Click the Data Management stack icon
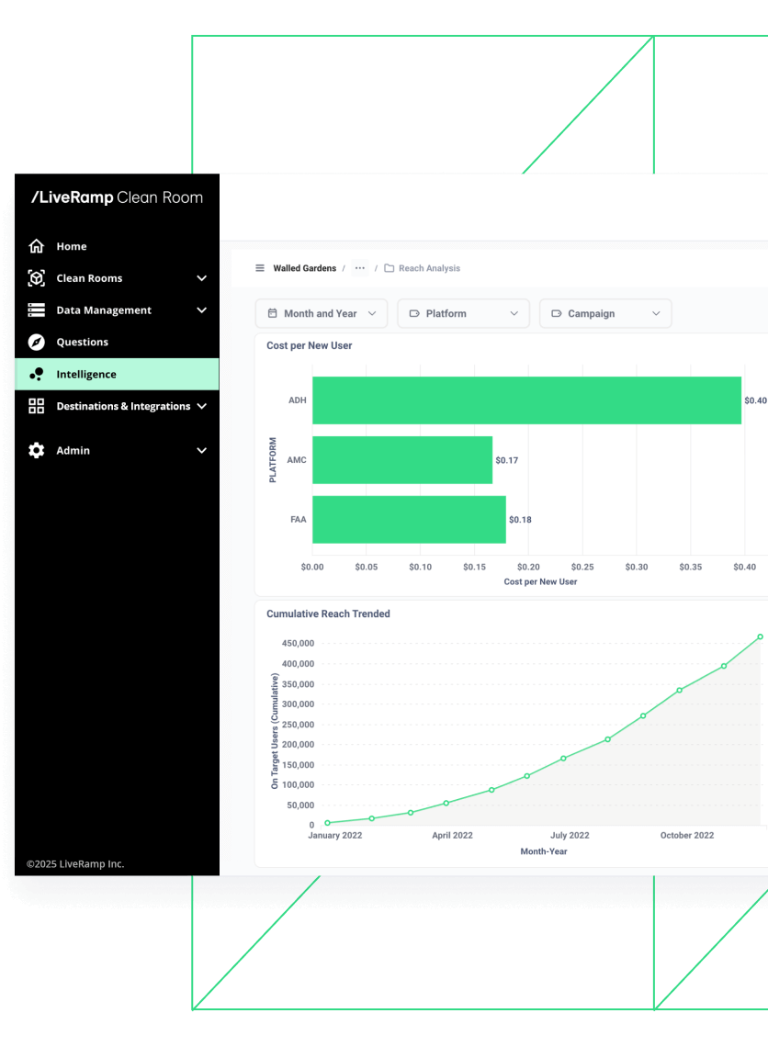Image resolution: width=768 pixels, height=1047 pixels. click(x=36, y=310)
